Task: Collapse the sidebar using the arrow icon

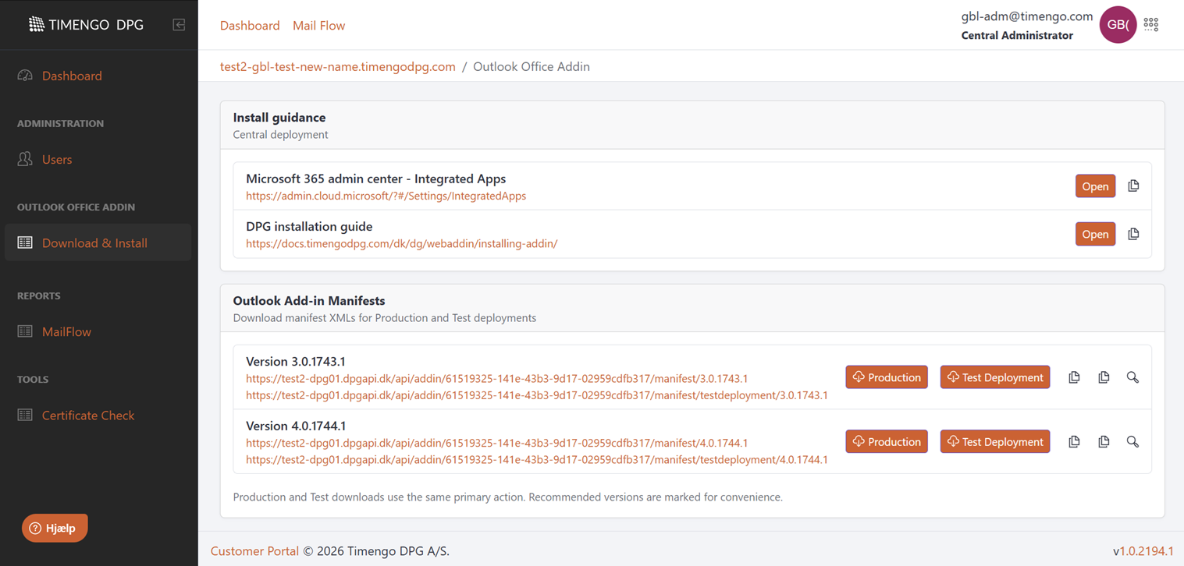Action: click(x=179, y=25)
